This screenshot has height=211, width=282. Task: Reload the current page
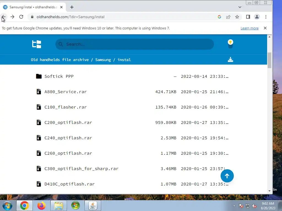click(x=21, y=17)
